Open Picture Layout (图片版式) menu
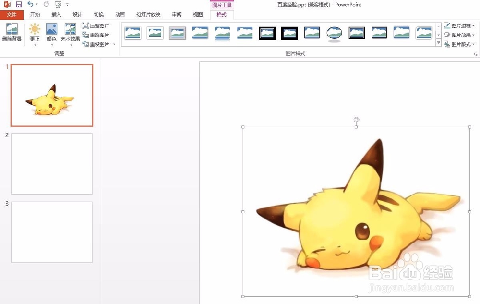The width and height of the screenshot is (480, 304). 459,44
